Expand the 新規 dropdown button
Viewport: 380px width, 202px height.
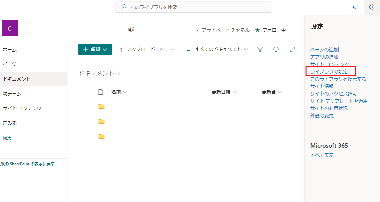coord(95,49)
